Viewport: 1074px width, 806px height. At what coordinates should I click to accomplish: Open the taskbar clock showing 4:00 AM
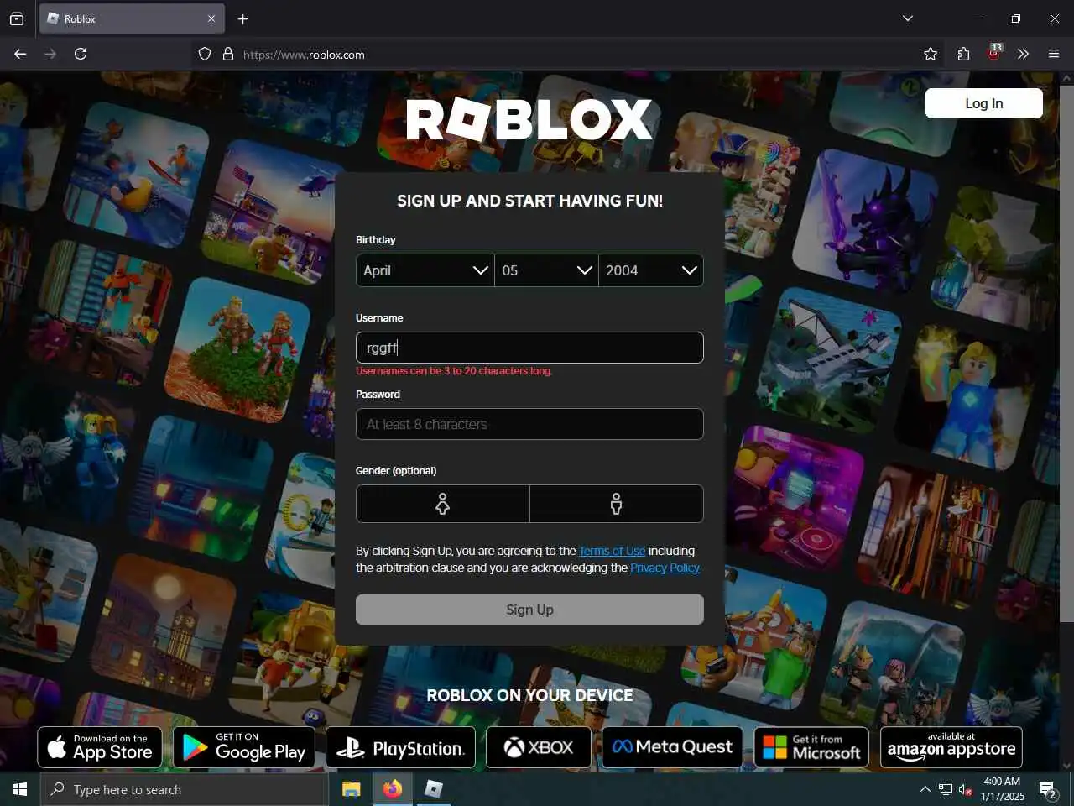[x=1003, y=789]
